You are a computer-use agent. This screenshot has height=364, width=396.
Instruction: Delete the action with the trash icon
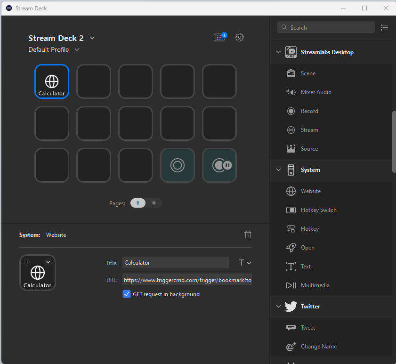pos(248,235)
